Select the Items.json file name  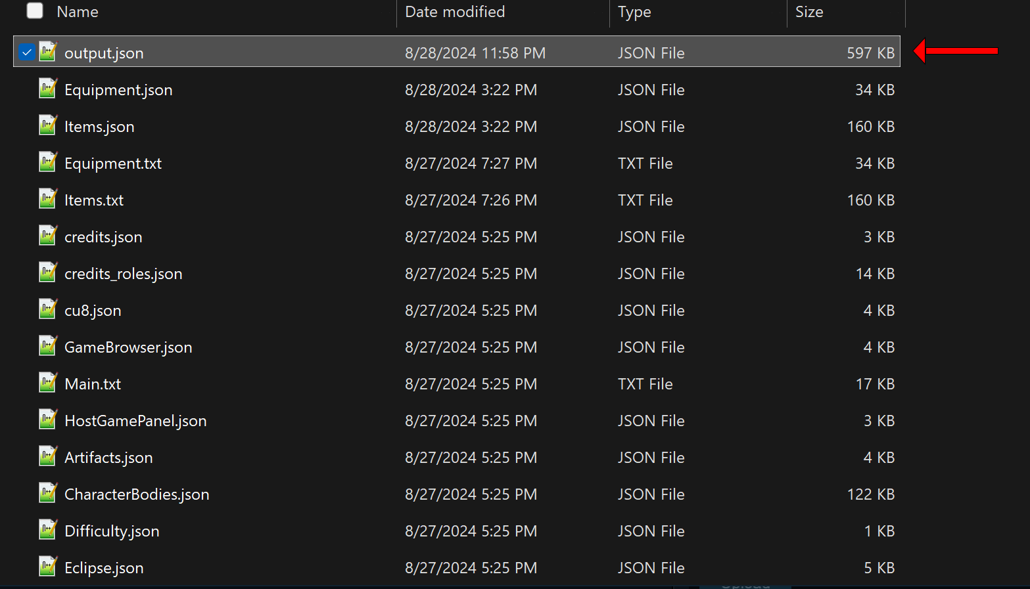click(x=99, y=127)
